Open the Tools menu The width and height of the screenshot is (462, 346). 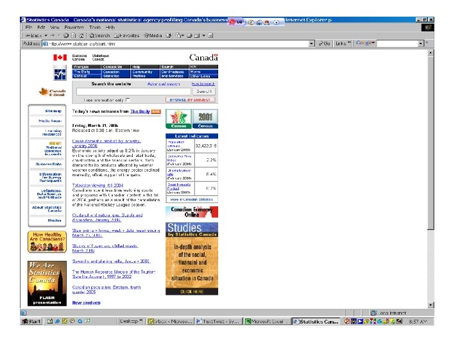pyautogui.click(x=95, y=28)
